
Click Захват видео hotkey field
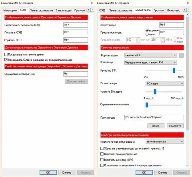172,25
